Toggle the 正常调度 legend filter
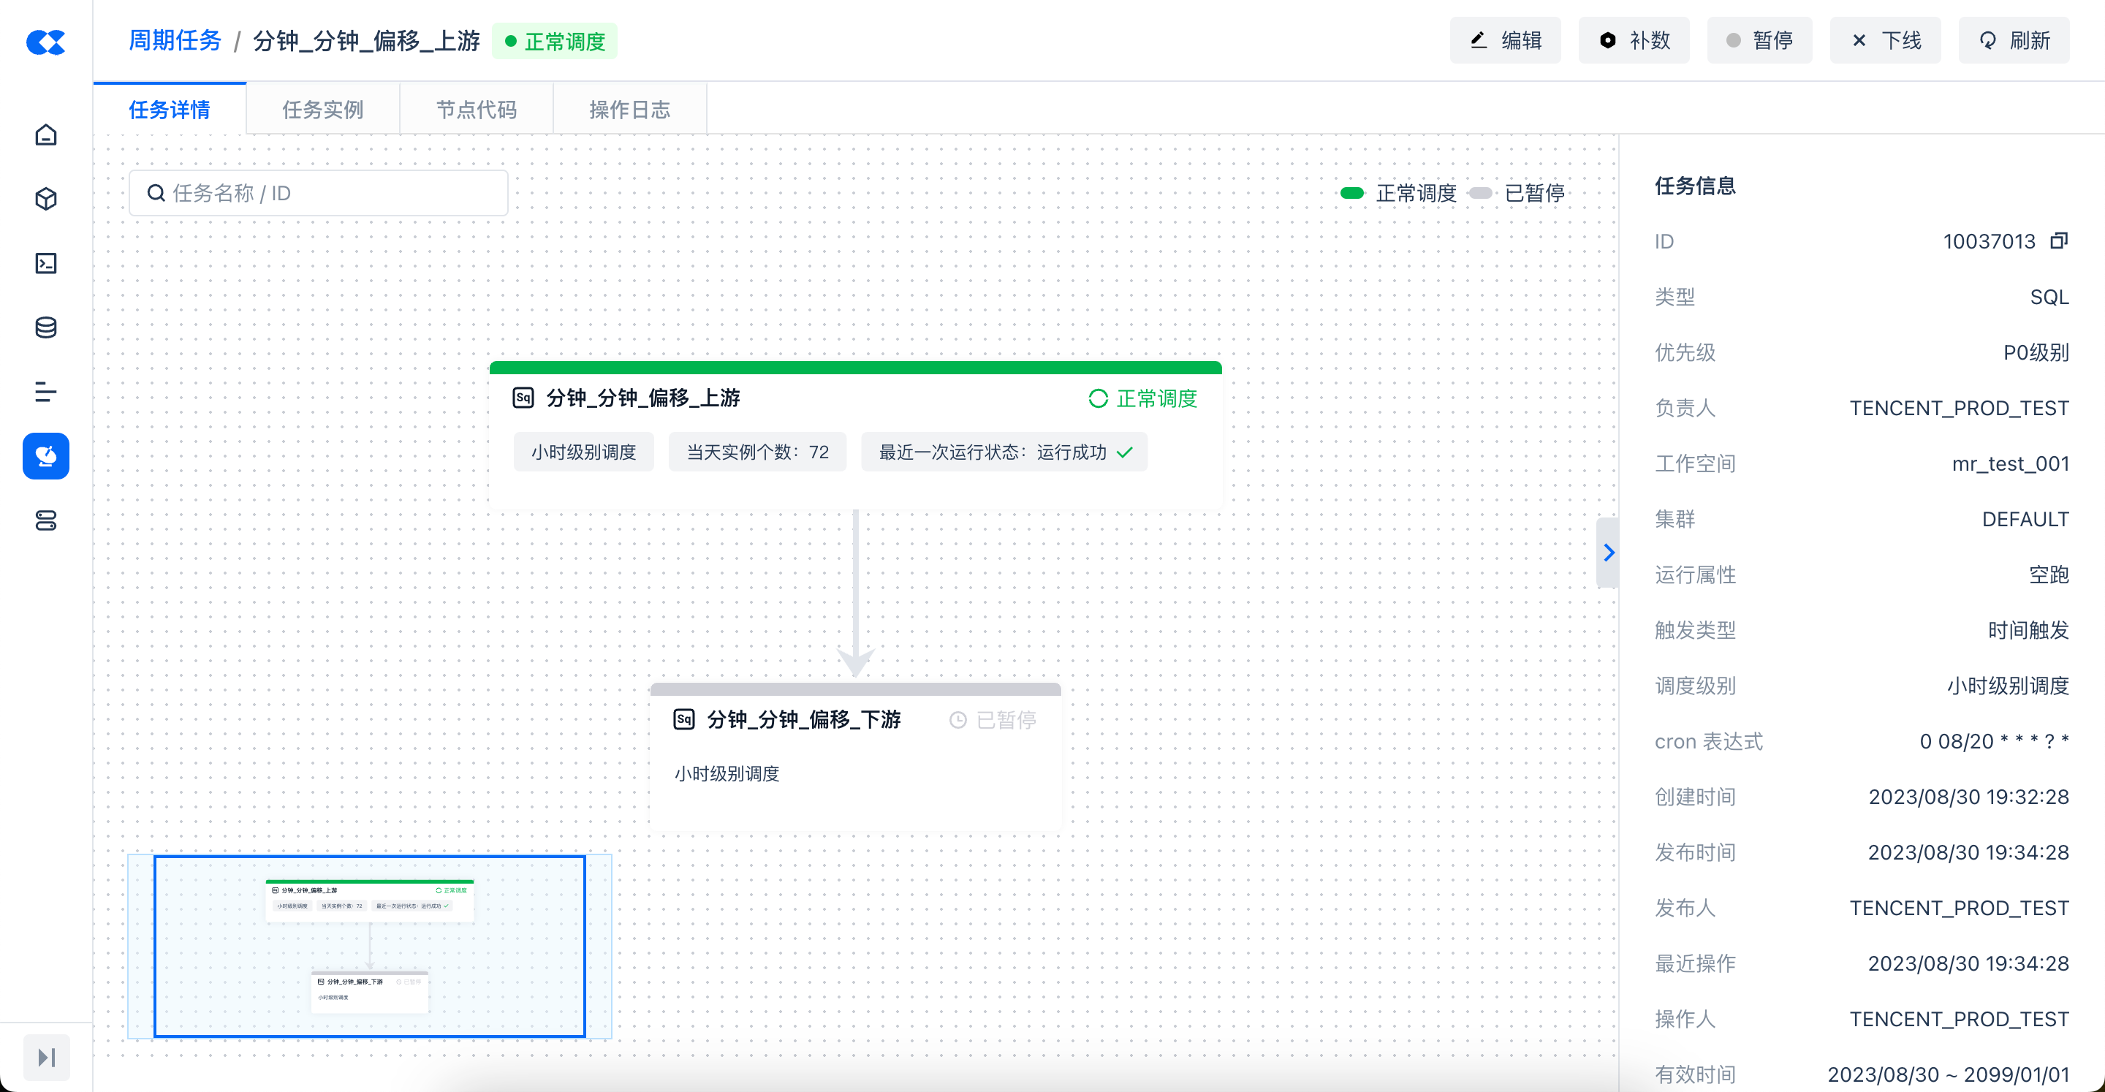Image resolution: width=2105 pixels, height=1092 pixels. click(1398, 194)
